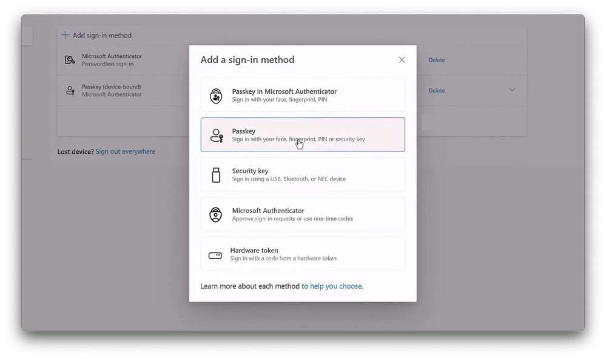The height and width of the screenshot is (359, 606).
Task: Select the Passkey sign-in option
Action: (303, 134)
